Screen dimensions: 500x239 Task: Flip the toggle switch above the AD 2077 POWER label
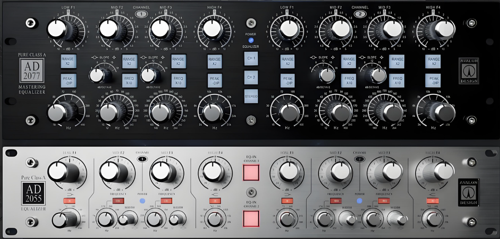(251, 22)
